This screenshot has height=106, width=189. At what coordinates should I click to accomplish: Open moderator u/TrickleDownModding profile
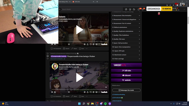click(x=118, y=95)
